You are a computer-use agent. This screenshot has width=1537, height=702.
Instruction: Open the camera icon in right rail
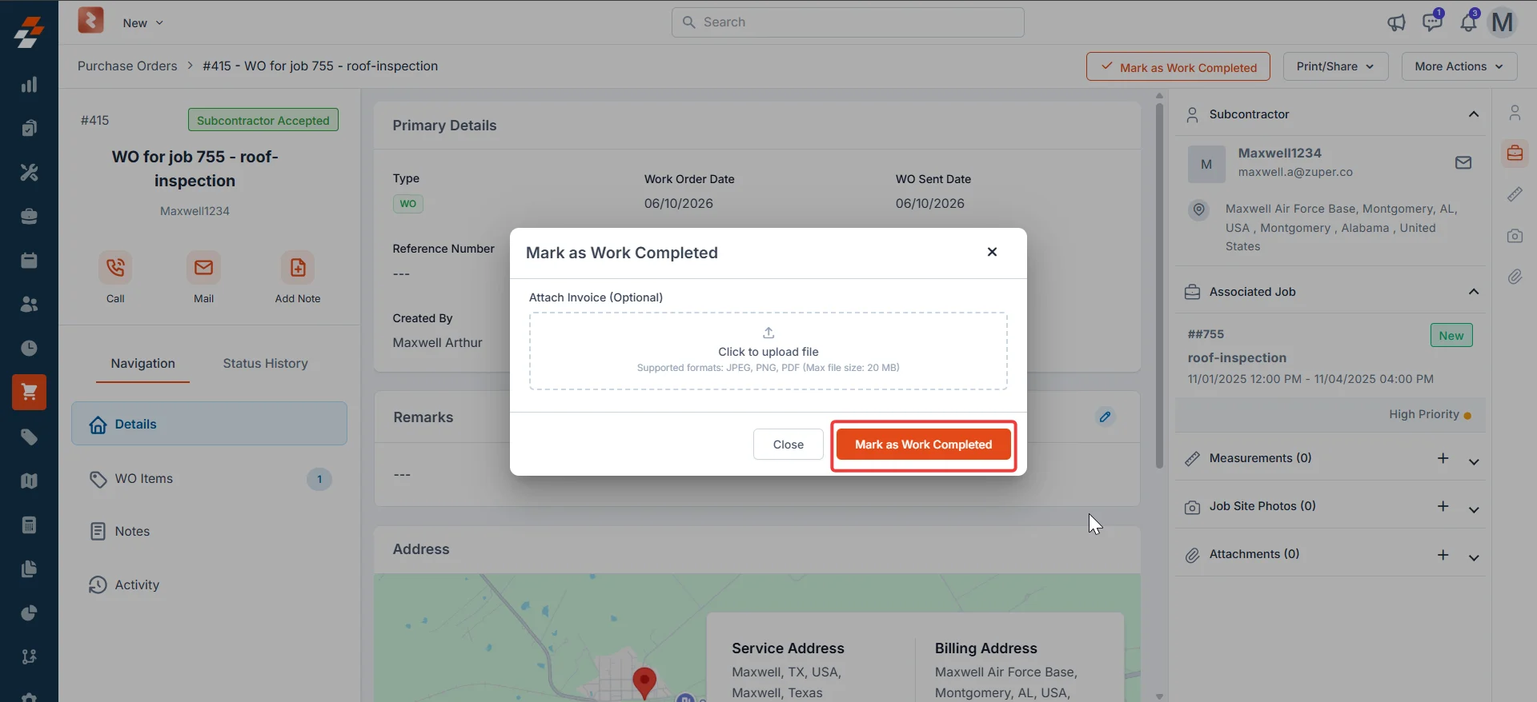[x=1515, y=236]
